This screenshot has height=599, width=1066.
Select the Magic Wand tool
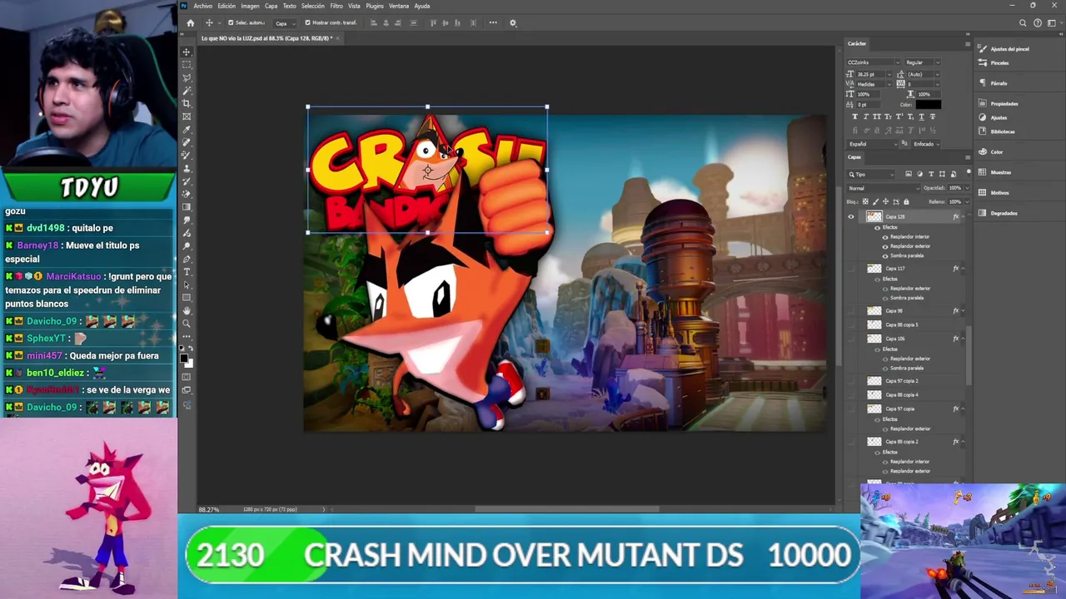pos(187,90)
